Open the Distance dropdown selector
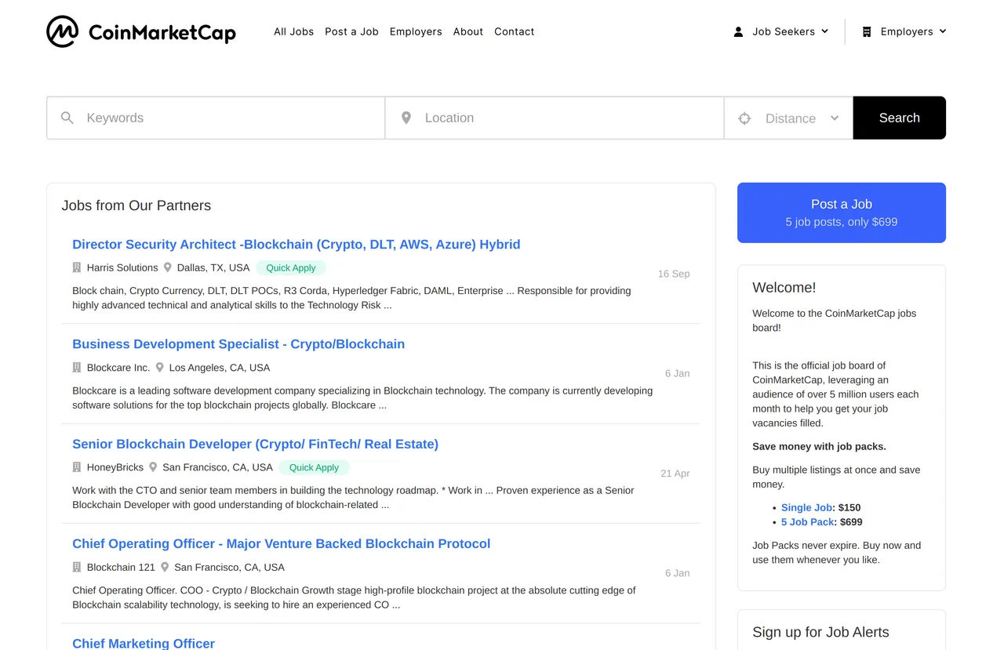Screen dimensions: 1004x650 (x=788, y=118)
